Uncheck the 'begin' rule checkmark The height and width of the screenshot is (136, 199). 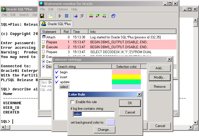[57, 72]
